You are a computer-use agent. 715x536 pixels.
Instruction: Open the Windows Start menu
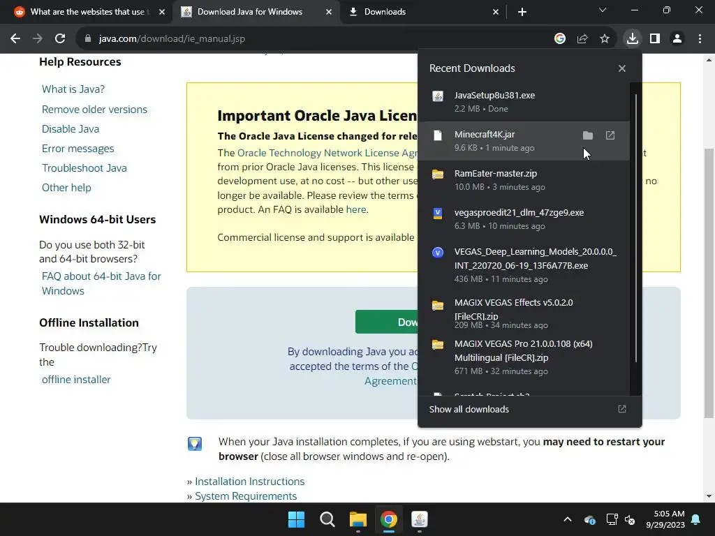[x=296, y=519]
